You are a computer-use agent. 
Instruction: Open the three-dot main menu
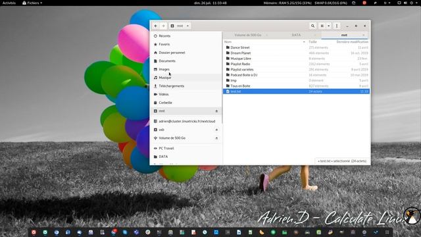point(337,26)
